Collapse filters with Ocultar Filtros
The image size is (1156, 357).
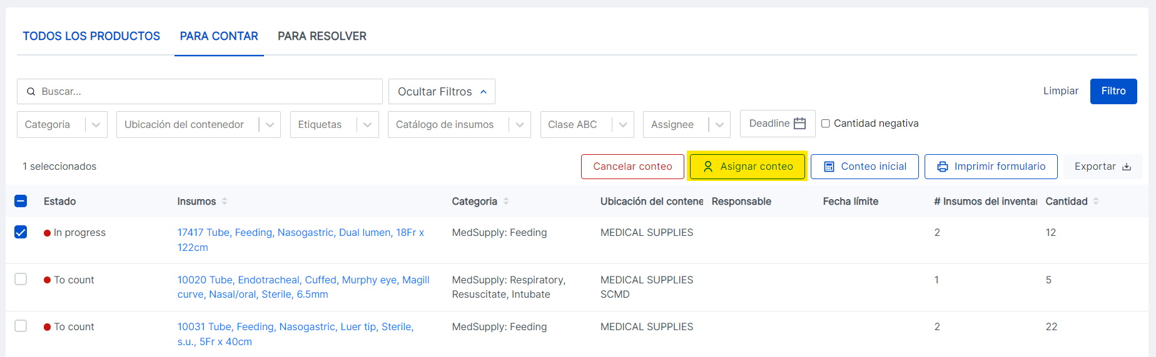pos(442,92)
